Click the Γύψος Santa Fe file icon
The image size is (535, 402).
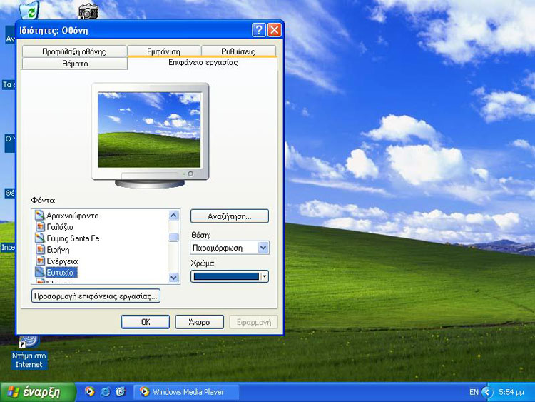[x=40, y=238]
